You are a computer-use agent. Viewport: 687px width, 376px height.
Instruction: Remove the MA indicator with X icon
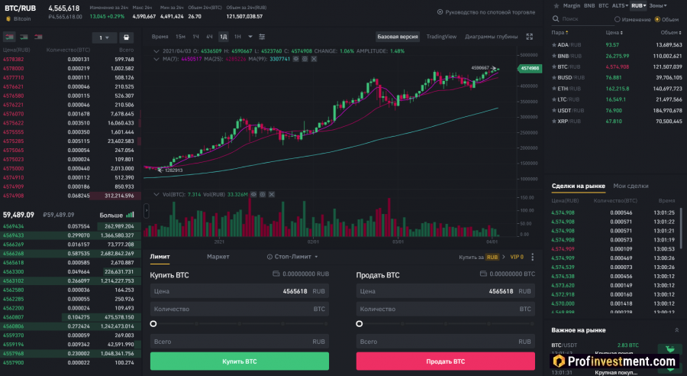coord(314,59)
